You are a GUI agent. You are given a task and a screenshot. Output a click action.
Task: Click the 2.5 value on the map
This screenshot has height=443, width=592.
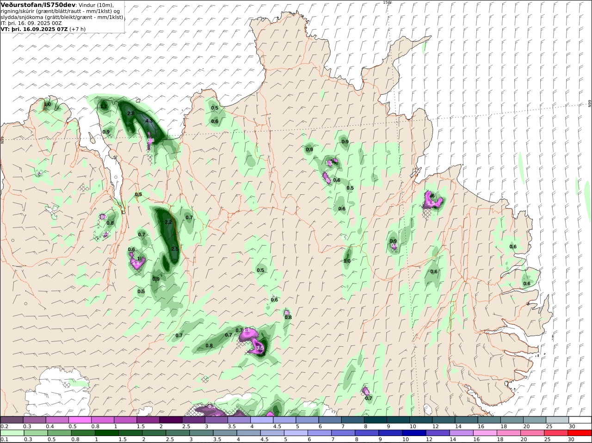point(175,249)
